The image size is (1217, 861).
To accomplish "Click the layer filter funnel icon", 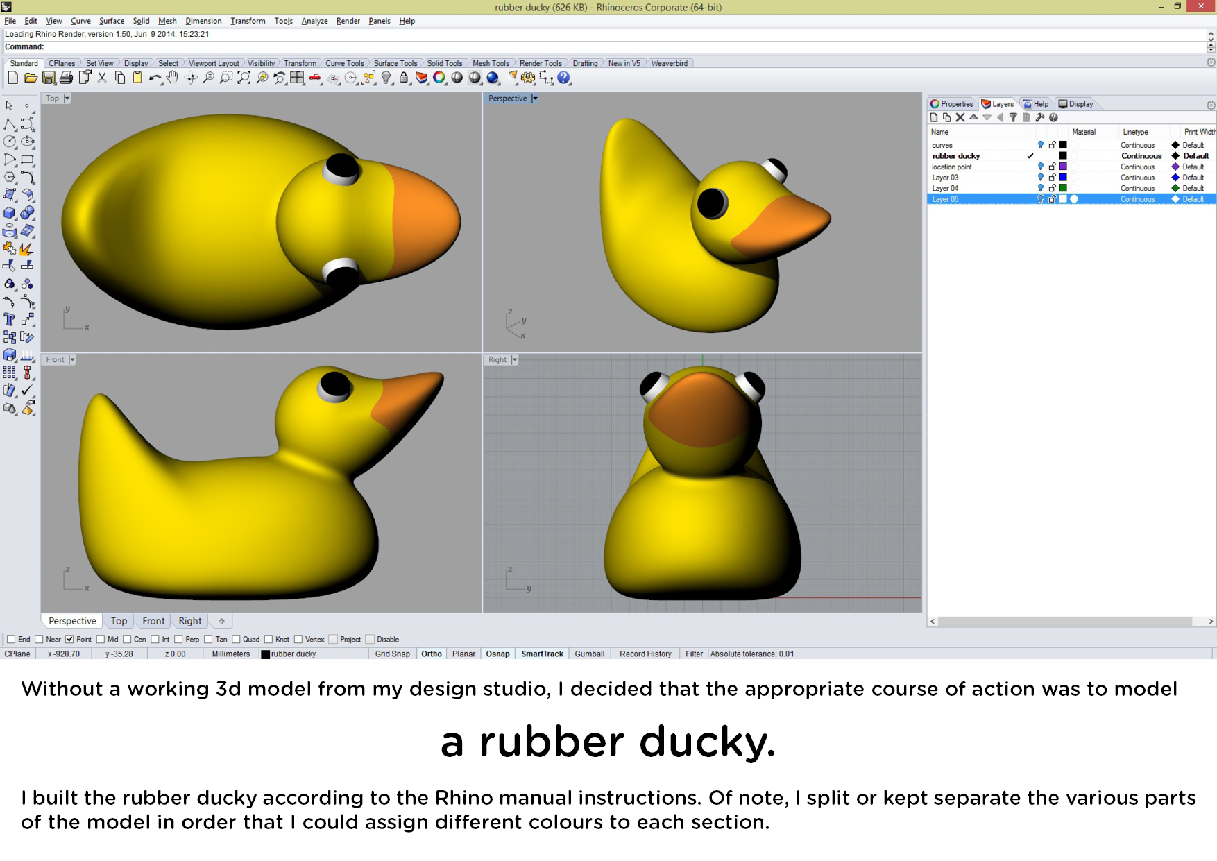I will (x=1013, y=118).
